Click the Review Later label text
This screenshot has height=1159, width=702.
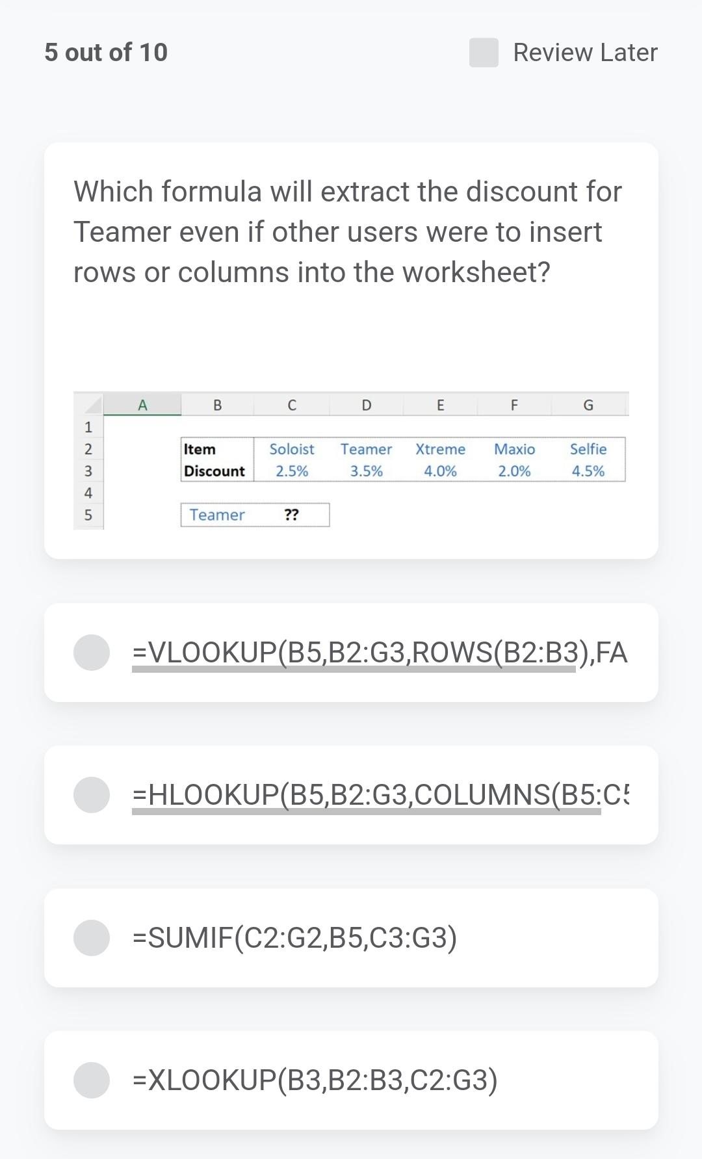584,52
